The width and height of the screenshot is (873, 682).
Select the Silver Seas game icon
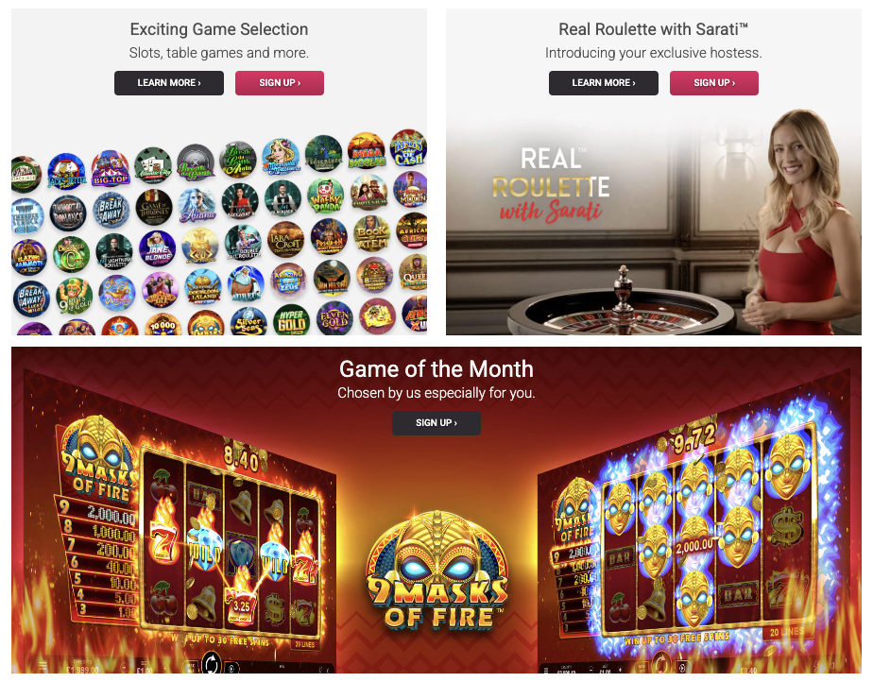(x=248, y=322)
